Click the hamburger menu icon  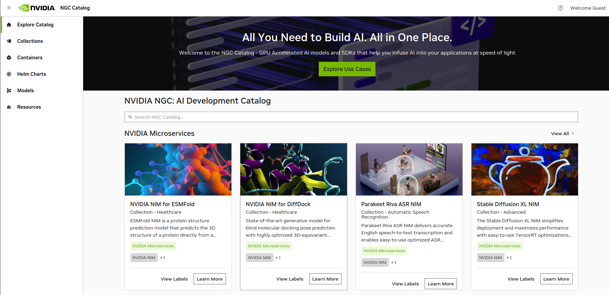[x=9, y=8]
